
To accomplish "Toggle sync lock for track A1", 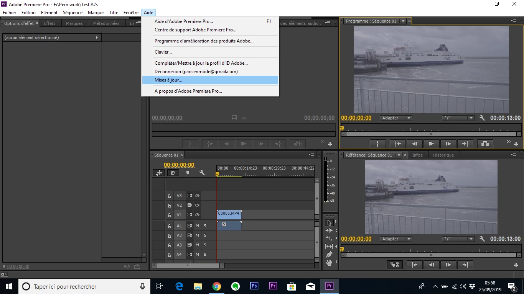I will (x=189, y=226).
